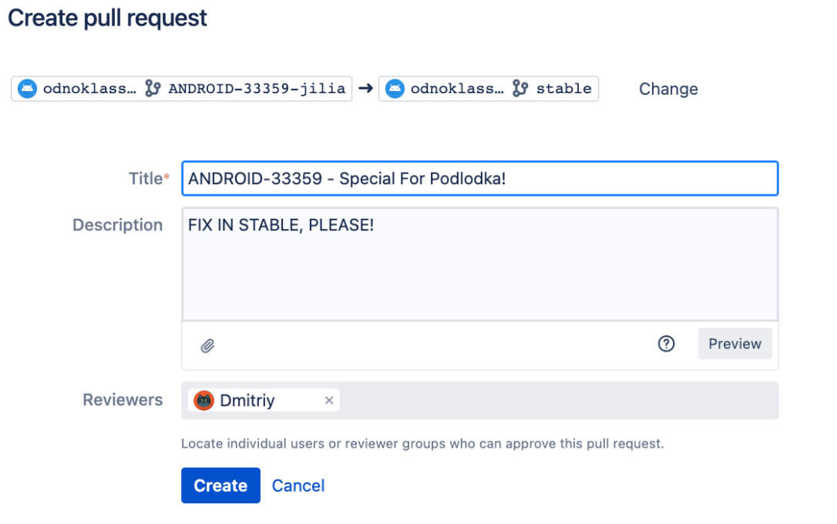This screenshot has height=524, width=837.
Task: Click the paperclip attachment icon
Action: point(207,345)
